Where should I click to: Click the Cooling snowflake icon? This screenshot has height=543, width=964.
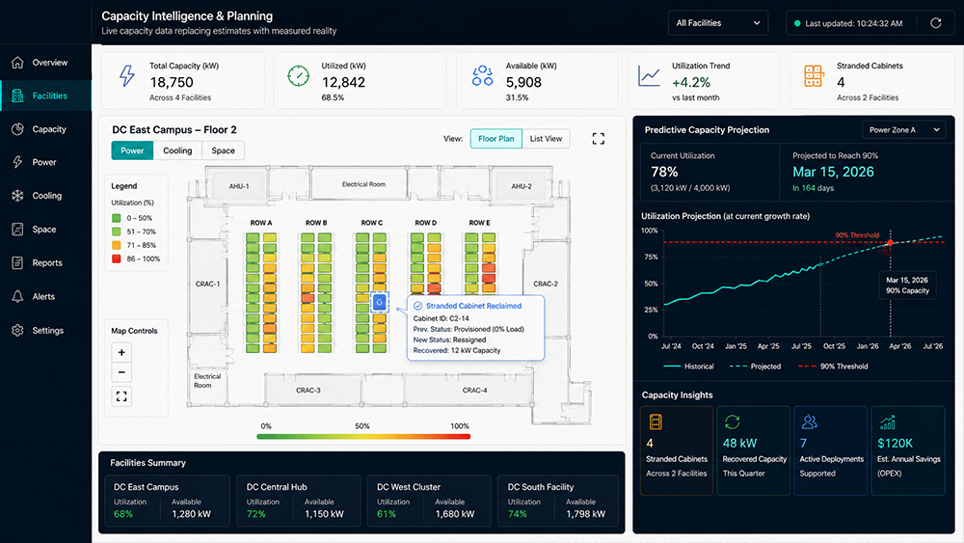(x=17, y=196)
